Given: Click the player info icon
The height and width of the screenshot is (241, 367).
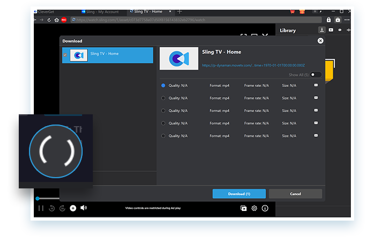Looking at the screenshot, I should (x=265, y=208).
